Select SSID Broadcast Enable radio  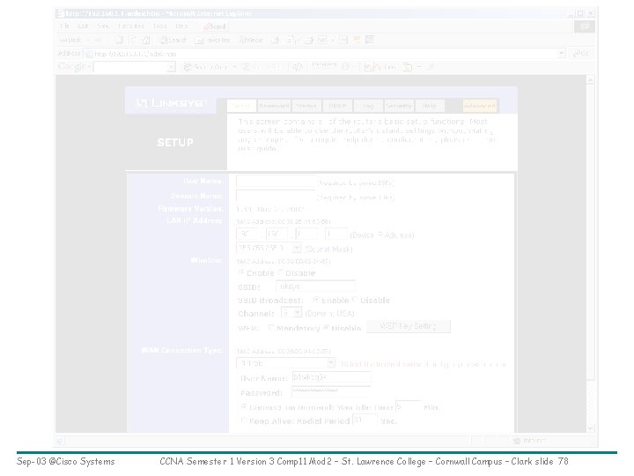[316, 300]
